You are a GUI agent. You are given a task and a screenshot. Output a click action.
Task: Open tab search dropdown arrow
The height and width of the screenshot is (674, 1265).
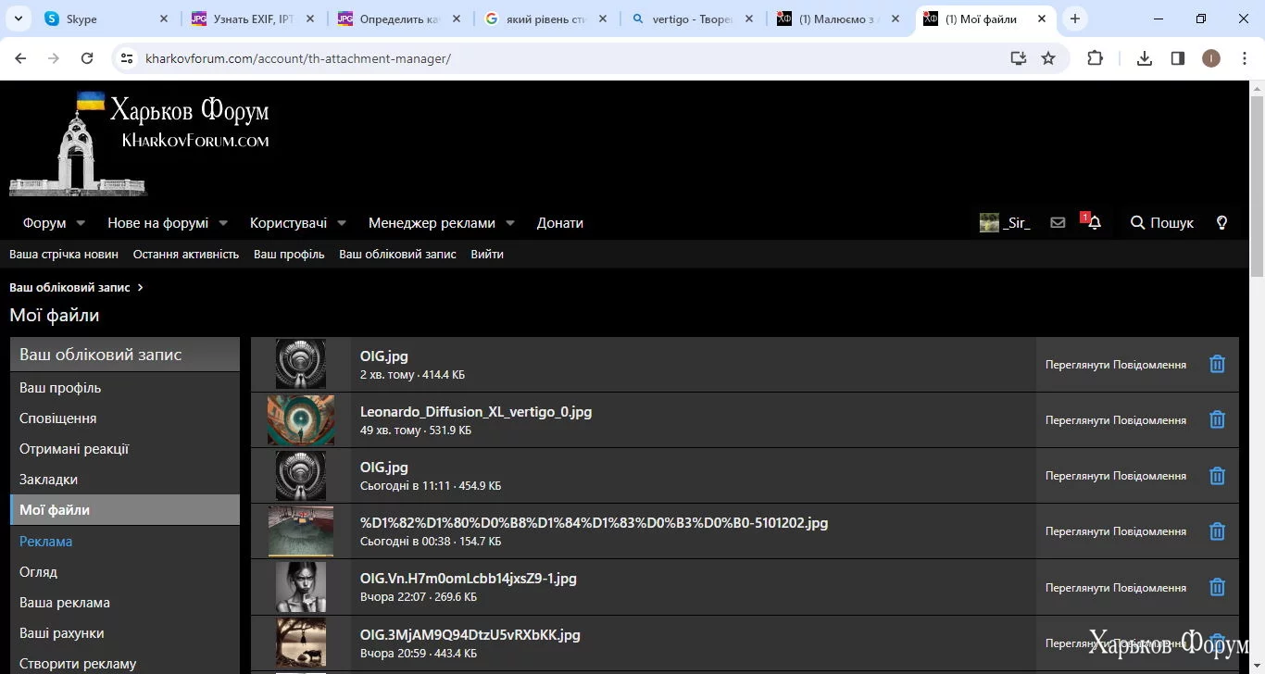point(19,19)
